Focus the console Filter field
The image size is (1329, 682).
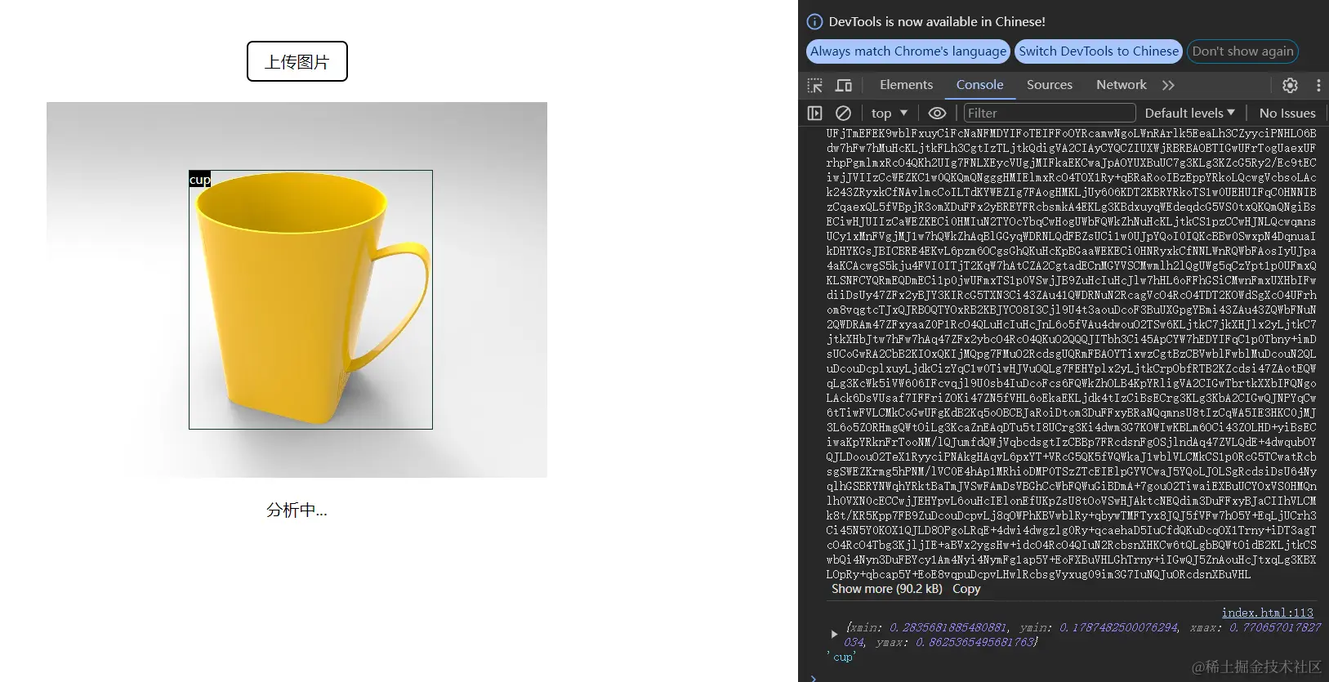click(x=1050, y=114)
